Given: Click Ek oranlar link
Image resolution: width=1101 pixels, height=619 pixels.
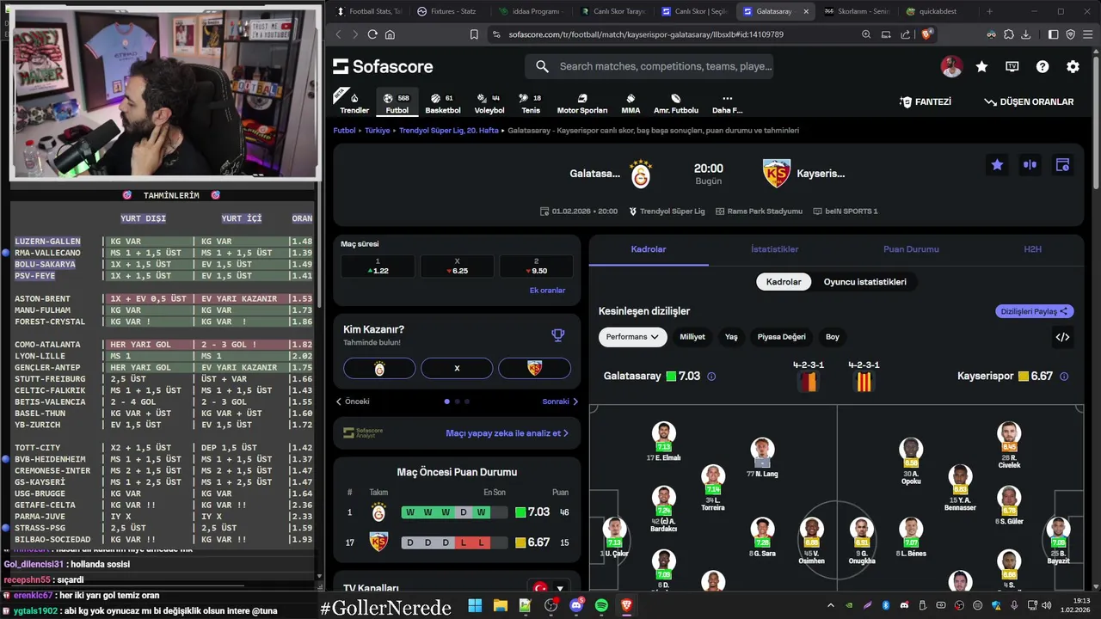Looking at the screenshot, I should point(547,291).
